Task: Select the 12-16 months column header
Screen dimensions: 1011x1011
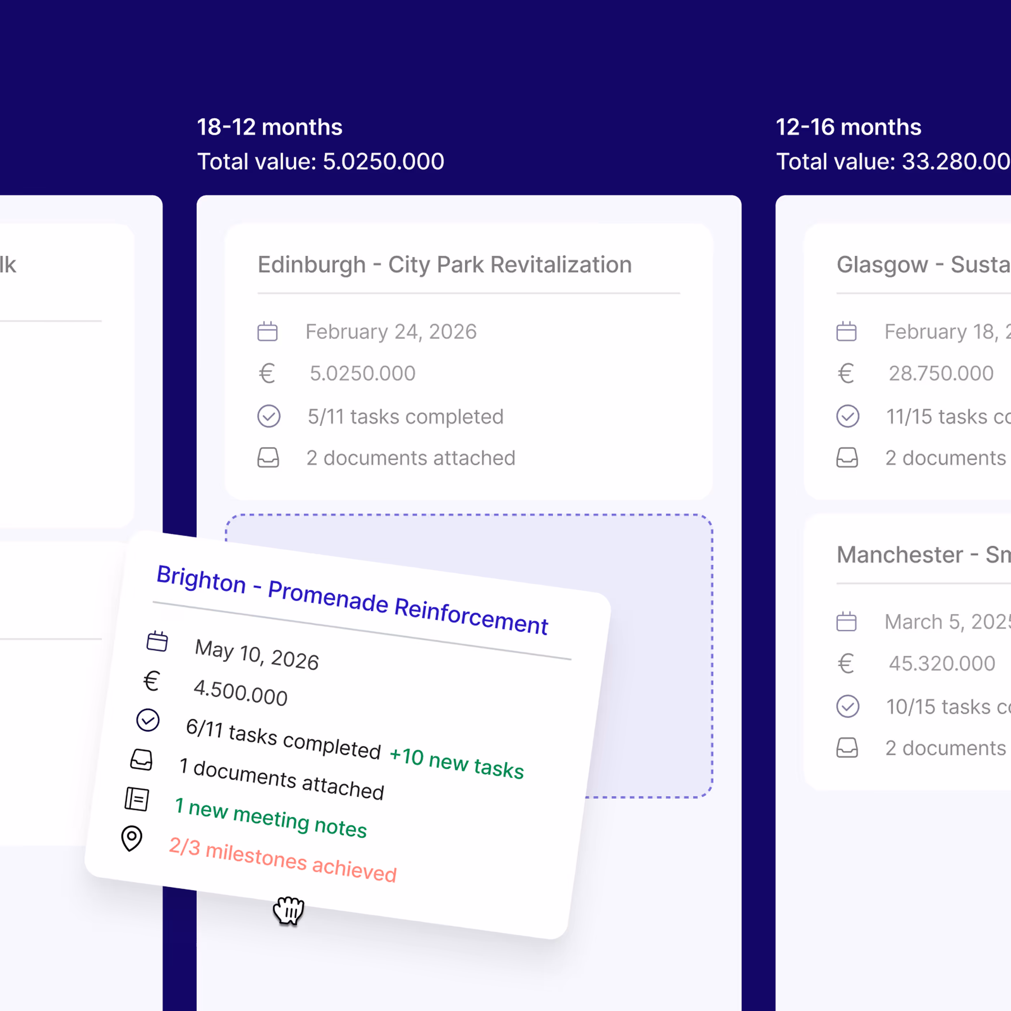Action: [x=848, y=127]
